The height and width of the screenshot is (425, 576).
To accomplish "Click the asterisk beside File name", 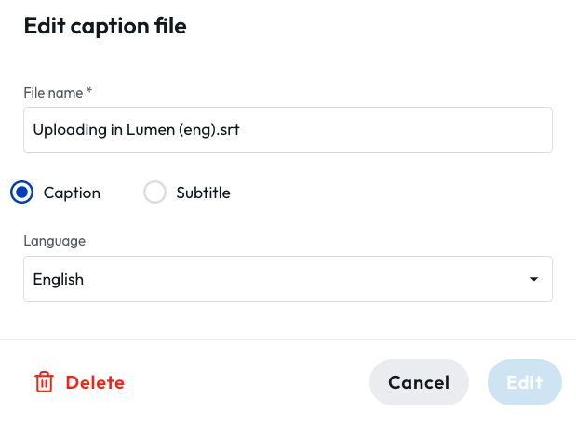I will [89, 90].
